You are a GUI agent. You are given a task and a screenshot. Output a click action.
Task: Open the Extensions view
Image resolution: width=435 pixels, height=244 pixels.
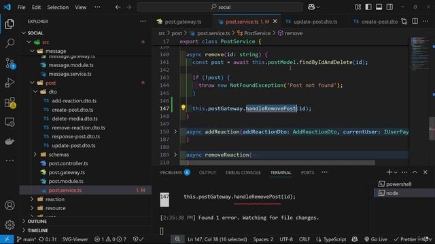click(10, 102)
